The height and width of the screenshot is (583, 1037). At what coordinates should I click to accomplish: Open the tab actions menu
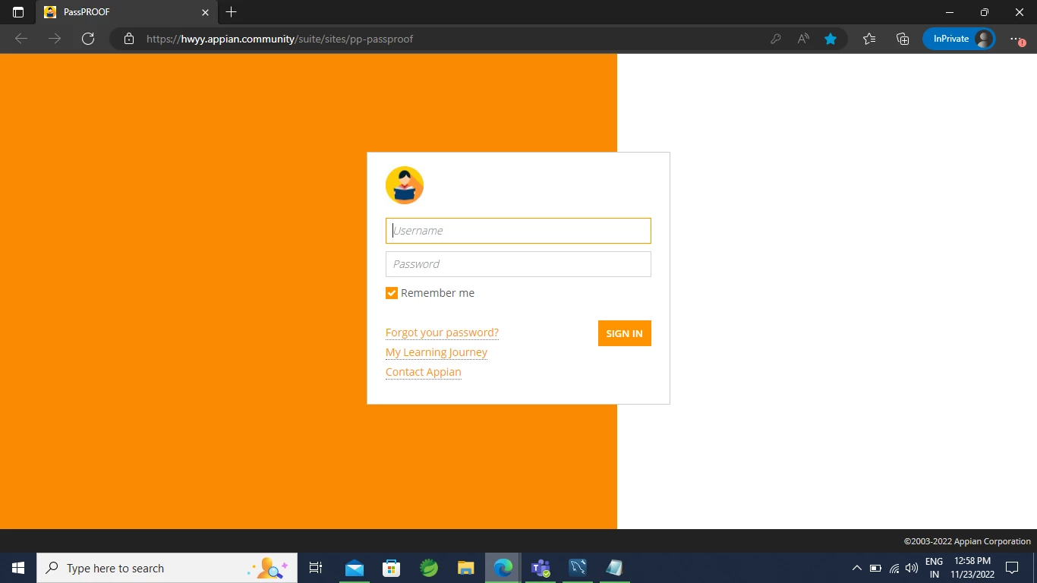tap(18, 12)
